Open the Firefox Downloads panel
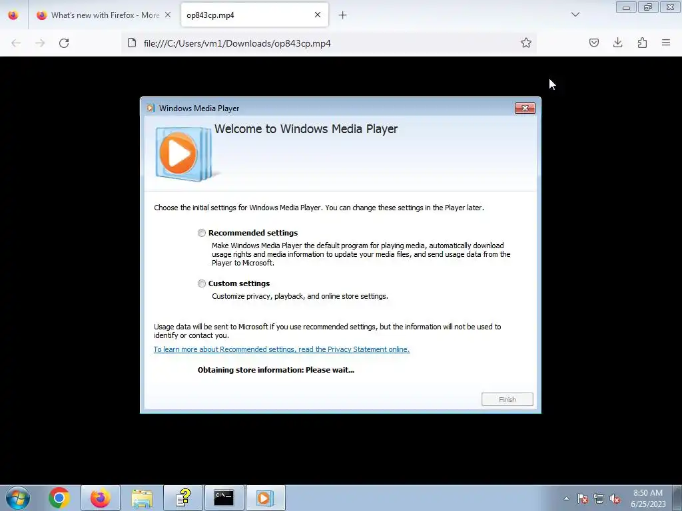This screenshot has height=511, width=682. pos(618,43)
